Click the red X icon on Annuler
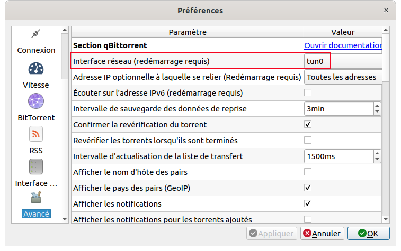The height and width of the screenshot is (251, 401). [307, 233]
